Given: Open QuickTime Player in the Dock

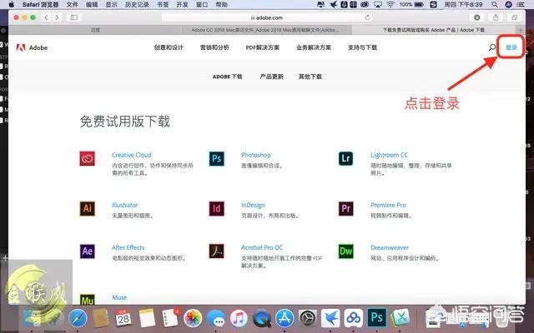Looking at the screenshot, I should (x=261, y=318).
